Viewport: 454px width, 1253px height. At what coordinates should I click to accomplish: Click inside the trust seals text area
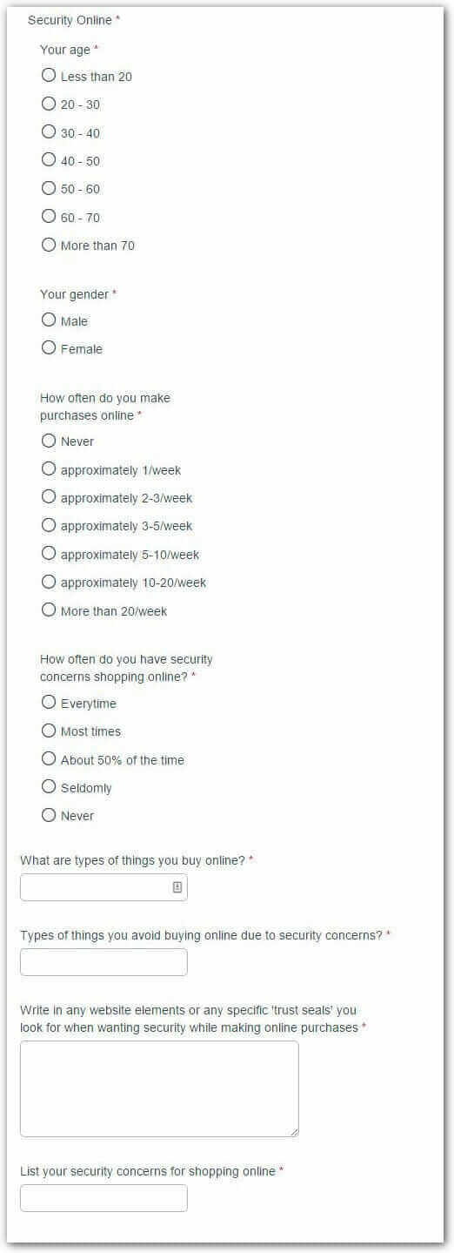click(159, 1088)
